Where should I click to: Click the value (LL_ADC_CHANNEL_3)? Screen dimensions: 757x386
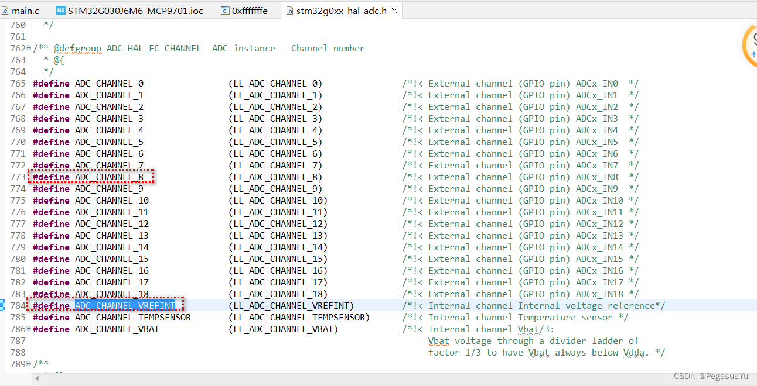275,118
